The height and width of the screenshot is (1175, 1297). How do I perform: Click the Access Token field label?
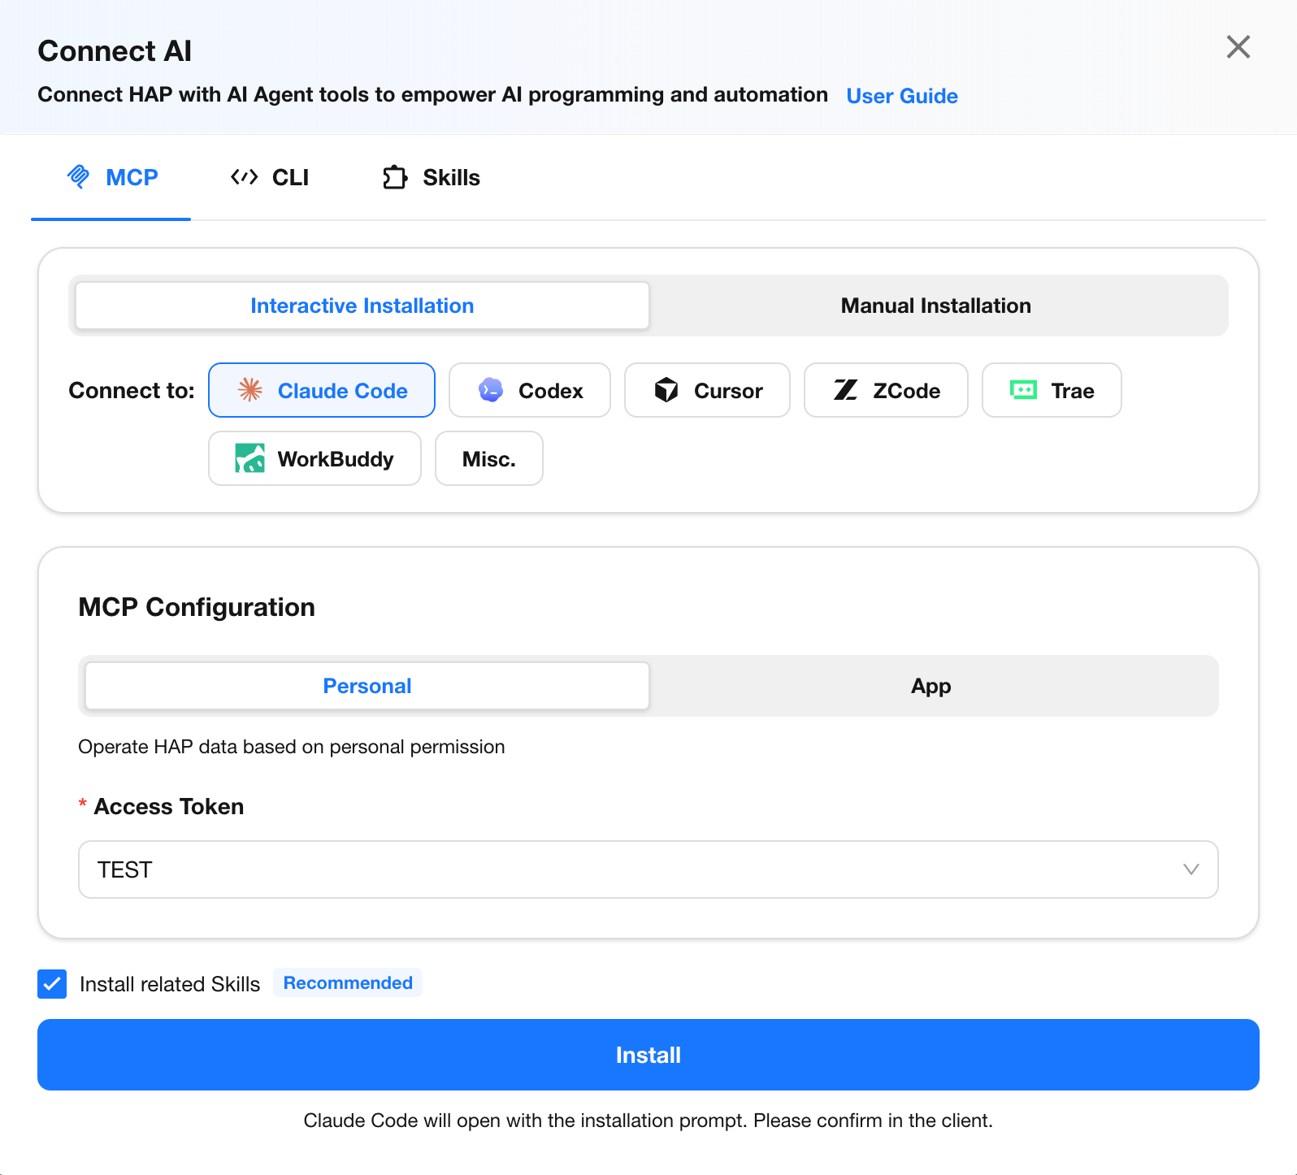(x=169, y=806)
